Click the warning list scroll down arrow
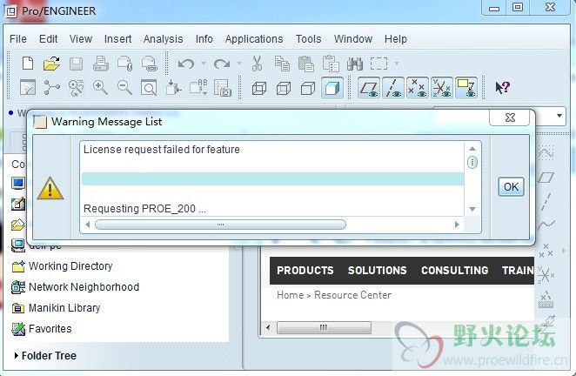Screen dimensions: 576x376 point(472,209)
